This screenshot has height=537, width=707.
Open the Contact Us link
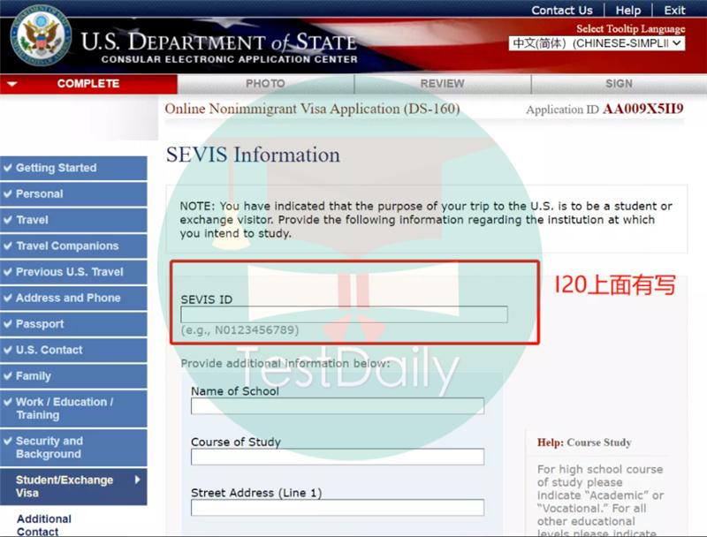(x=562, y=10)
